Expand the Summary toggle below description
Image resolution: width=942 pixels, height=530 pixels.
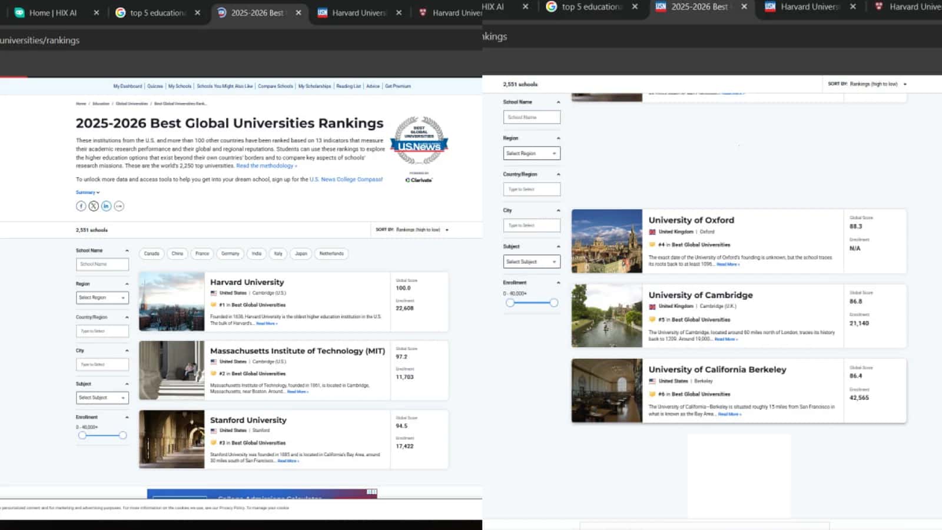pos(88,193)
